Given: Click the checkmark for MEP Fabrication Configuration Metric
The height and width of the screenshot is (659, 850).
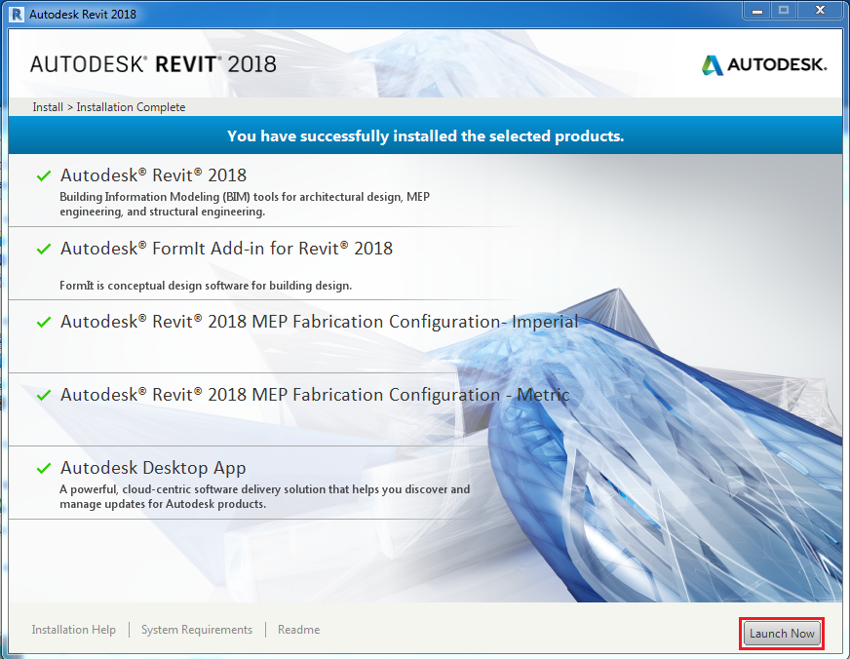Looking at the screenshot, I should click(x=43, y=396).
